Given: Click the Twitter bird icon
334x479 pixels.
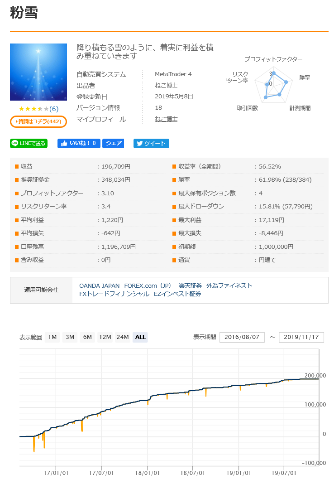Looking at the screenshot, I should (139, 143).
